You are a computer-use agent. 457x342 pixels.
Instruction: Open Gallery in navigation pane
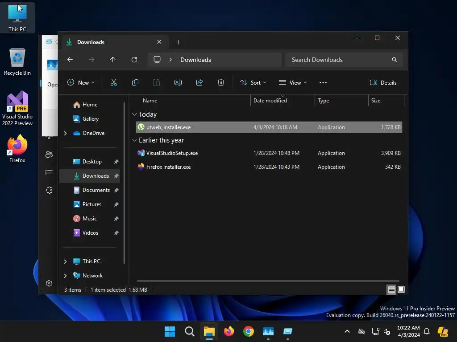89,119
